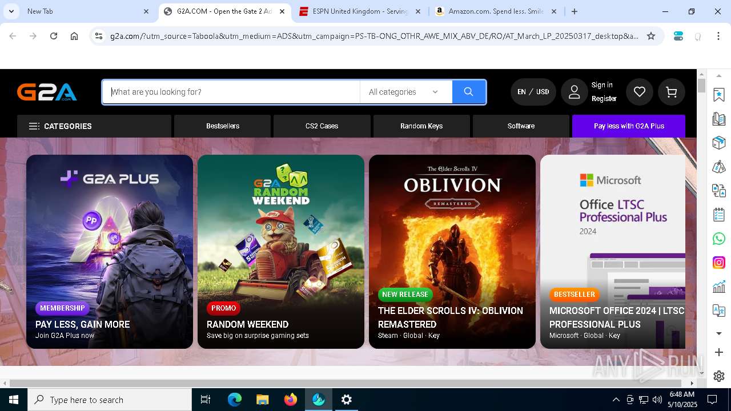Open the CS2 Cases menu item
Image resolution: width=731 pixels, height=411 pixels.
point(322,126)
